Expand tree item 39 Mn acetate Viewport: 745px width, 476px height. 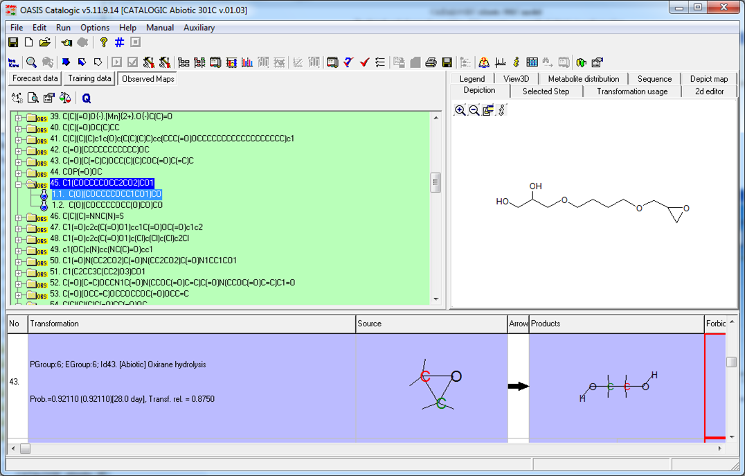18,118
